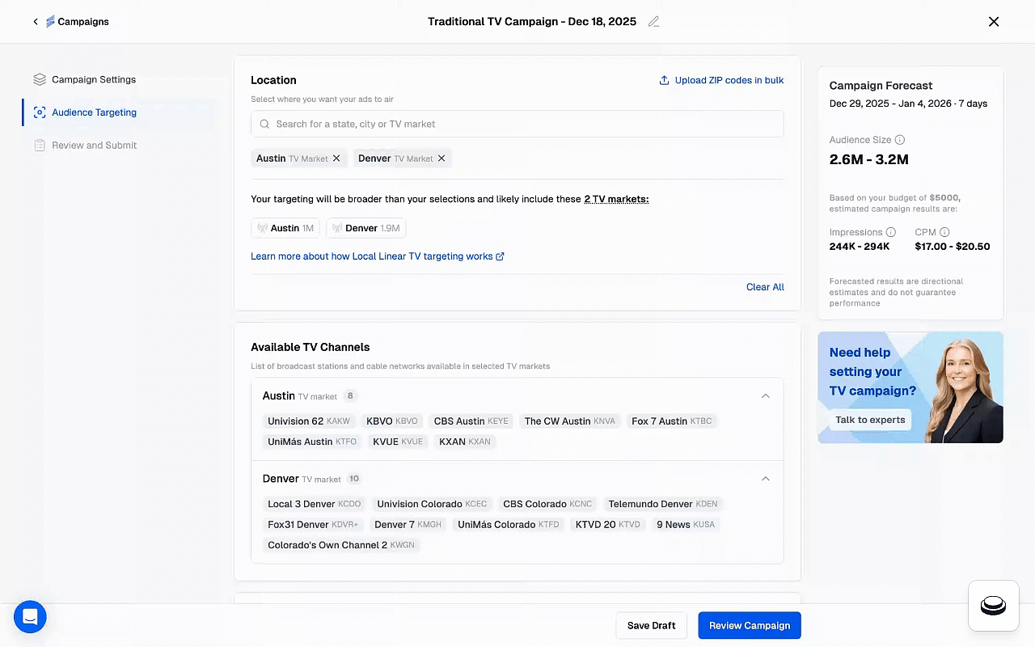Go back using the Campaigns back arrow
This screenshot has height=647, width=1035.
(x=36, y=22)
